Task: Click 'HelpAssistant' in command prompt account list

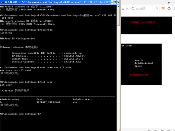Action: [82, 99]
